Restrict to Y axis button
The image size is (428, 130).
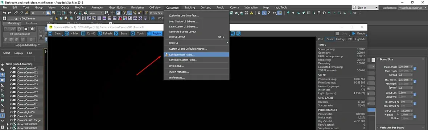click(x=264, y=13)
